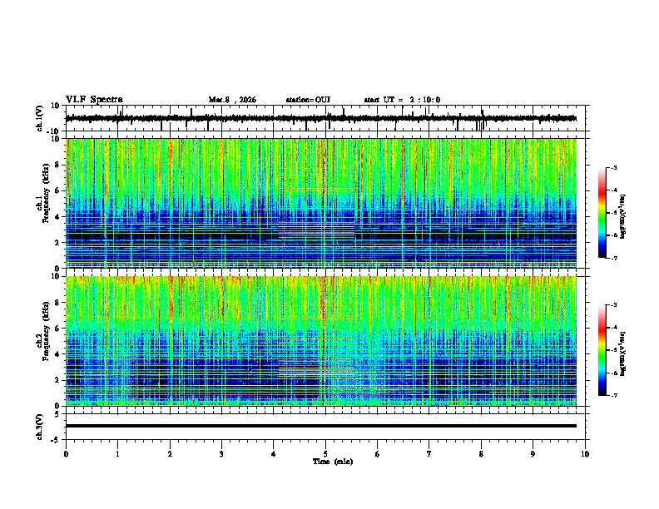Click time-axis tick label "8"
This screenshot has width=659, height=509.
(481, 454)
